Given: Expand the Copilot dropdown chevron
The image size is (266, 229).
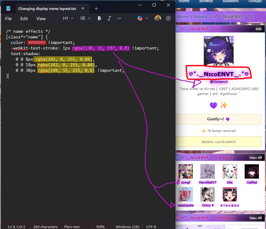Looking at the screenshot, I should click(x=146, y=18).
